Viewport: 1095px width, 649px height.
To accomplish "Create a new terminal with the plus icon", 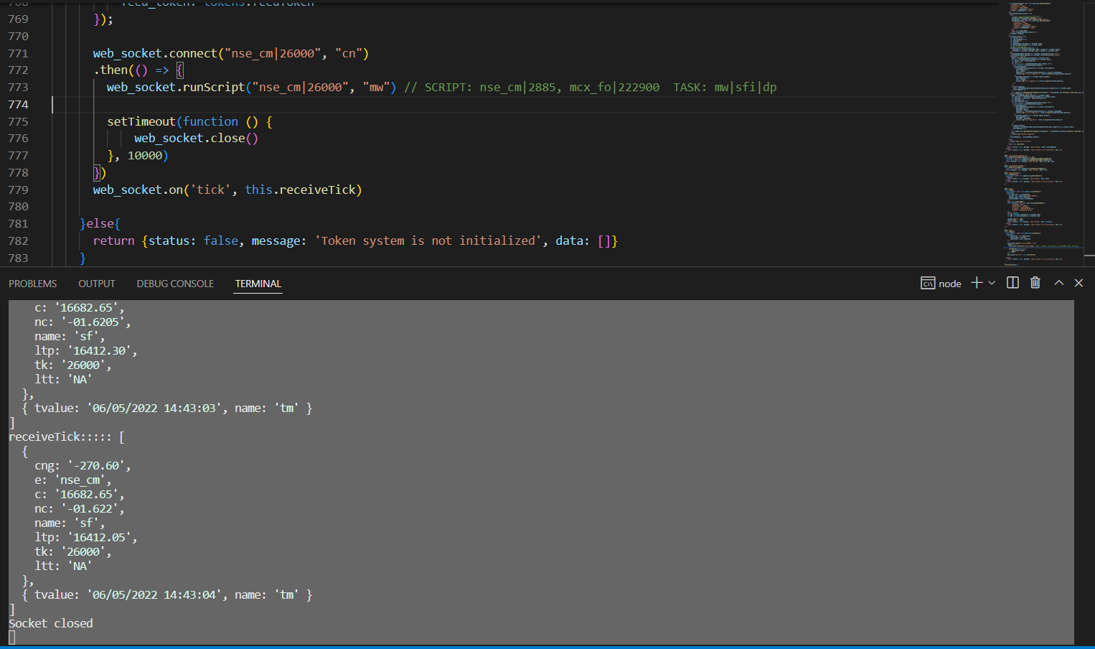I will 977,283.
